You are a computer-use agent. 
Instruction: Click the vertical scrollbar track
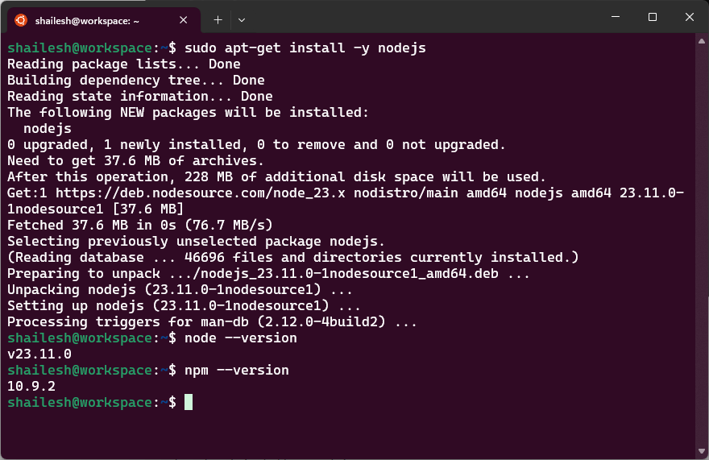coord(701,246)
